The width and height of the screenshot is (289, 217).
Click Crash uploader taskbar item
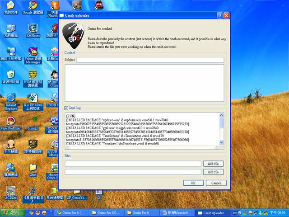212,213
